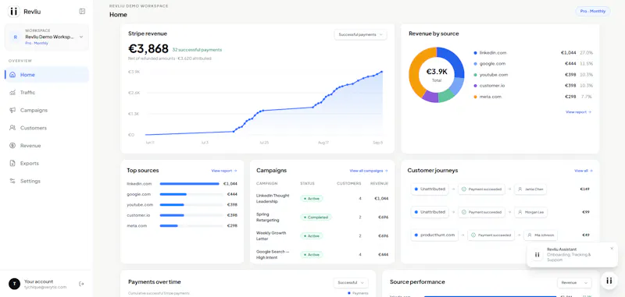Click View all campaigns link
This screenshot has height=297, width=625.
click(369, 171)
